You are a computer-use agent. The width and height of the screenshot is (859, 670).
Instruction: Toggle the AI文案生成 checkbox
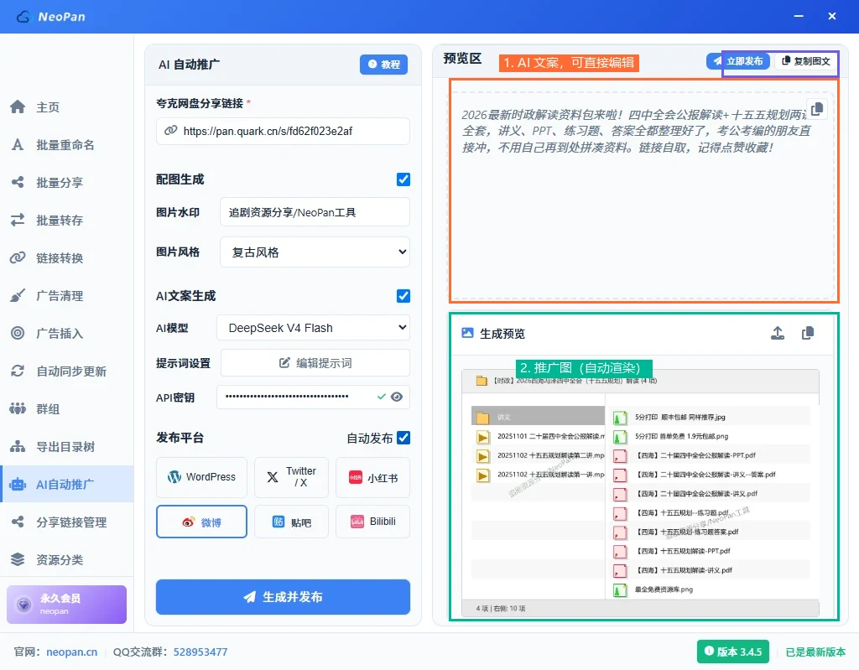point(403,296)
